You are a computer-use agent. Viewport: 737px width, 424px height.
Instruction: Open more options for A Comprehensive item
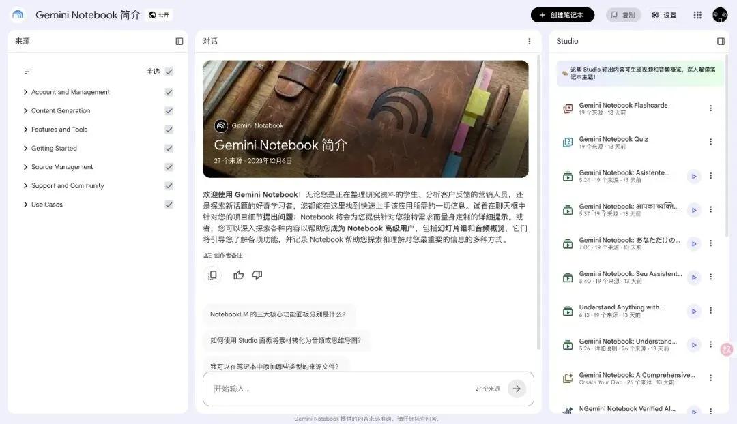click(710, 378)
